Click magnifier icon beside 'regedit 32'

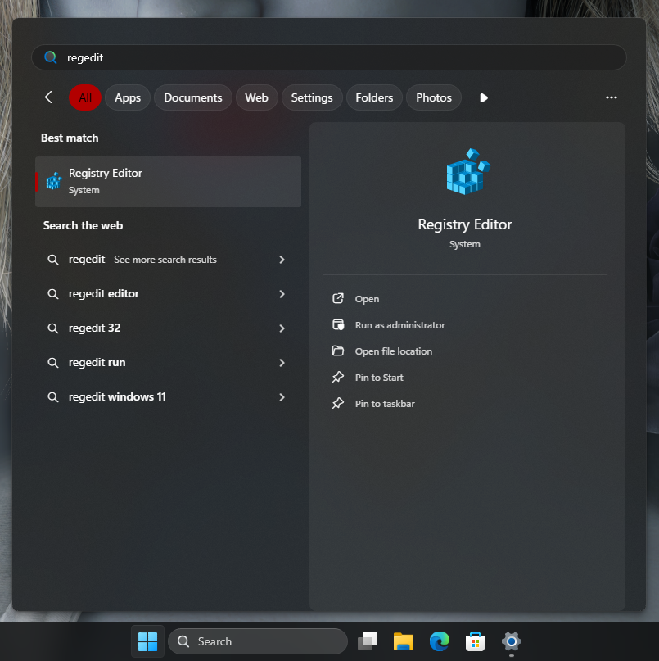(x=52, y=328)
